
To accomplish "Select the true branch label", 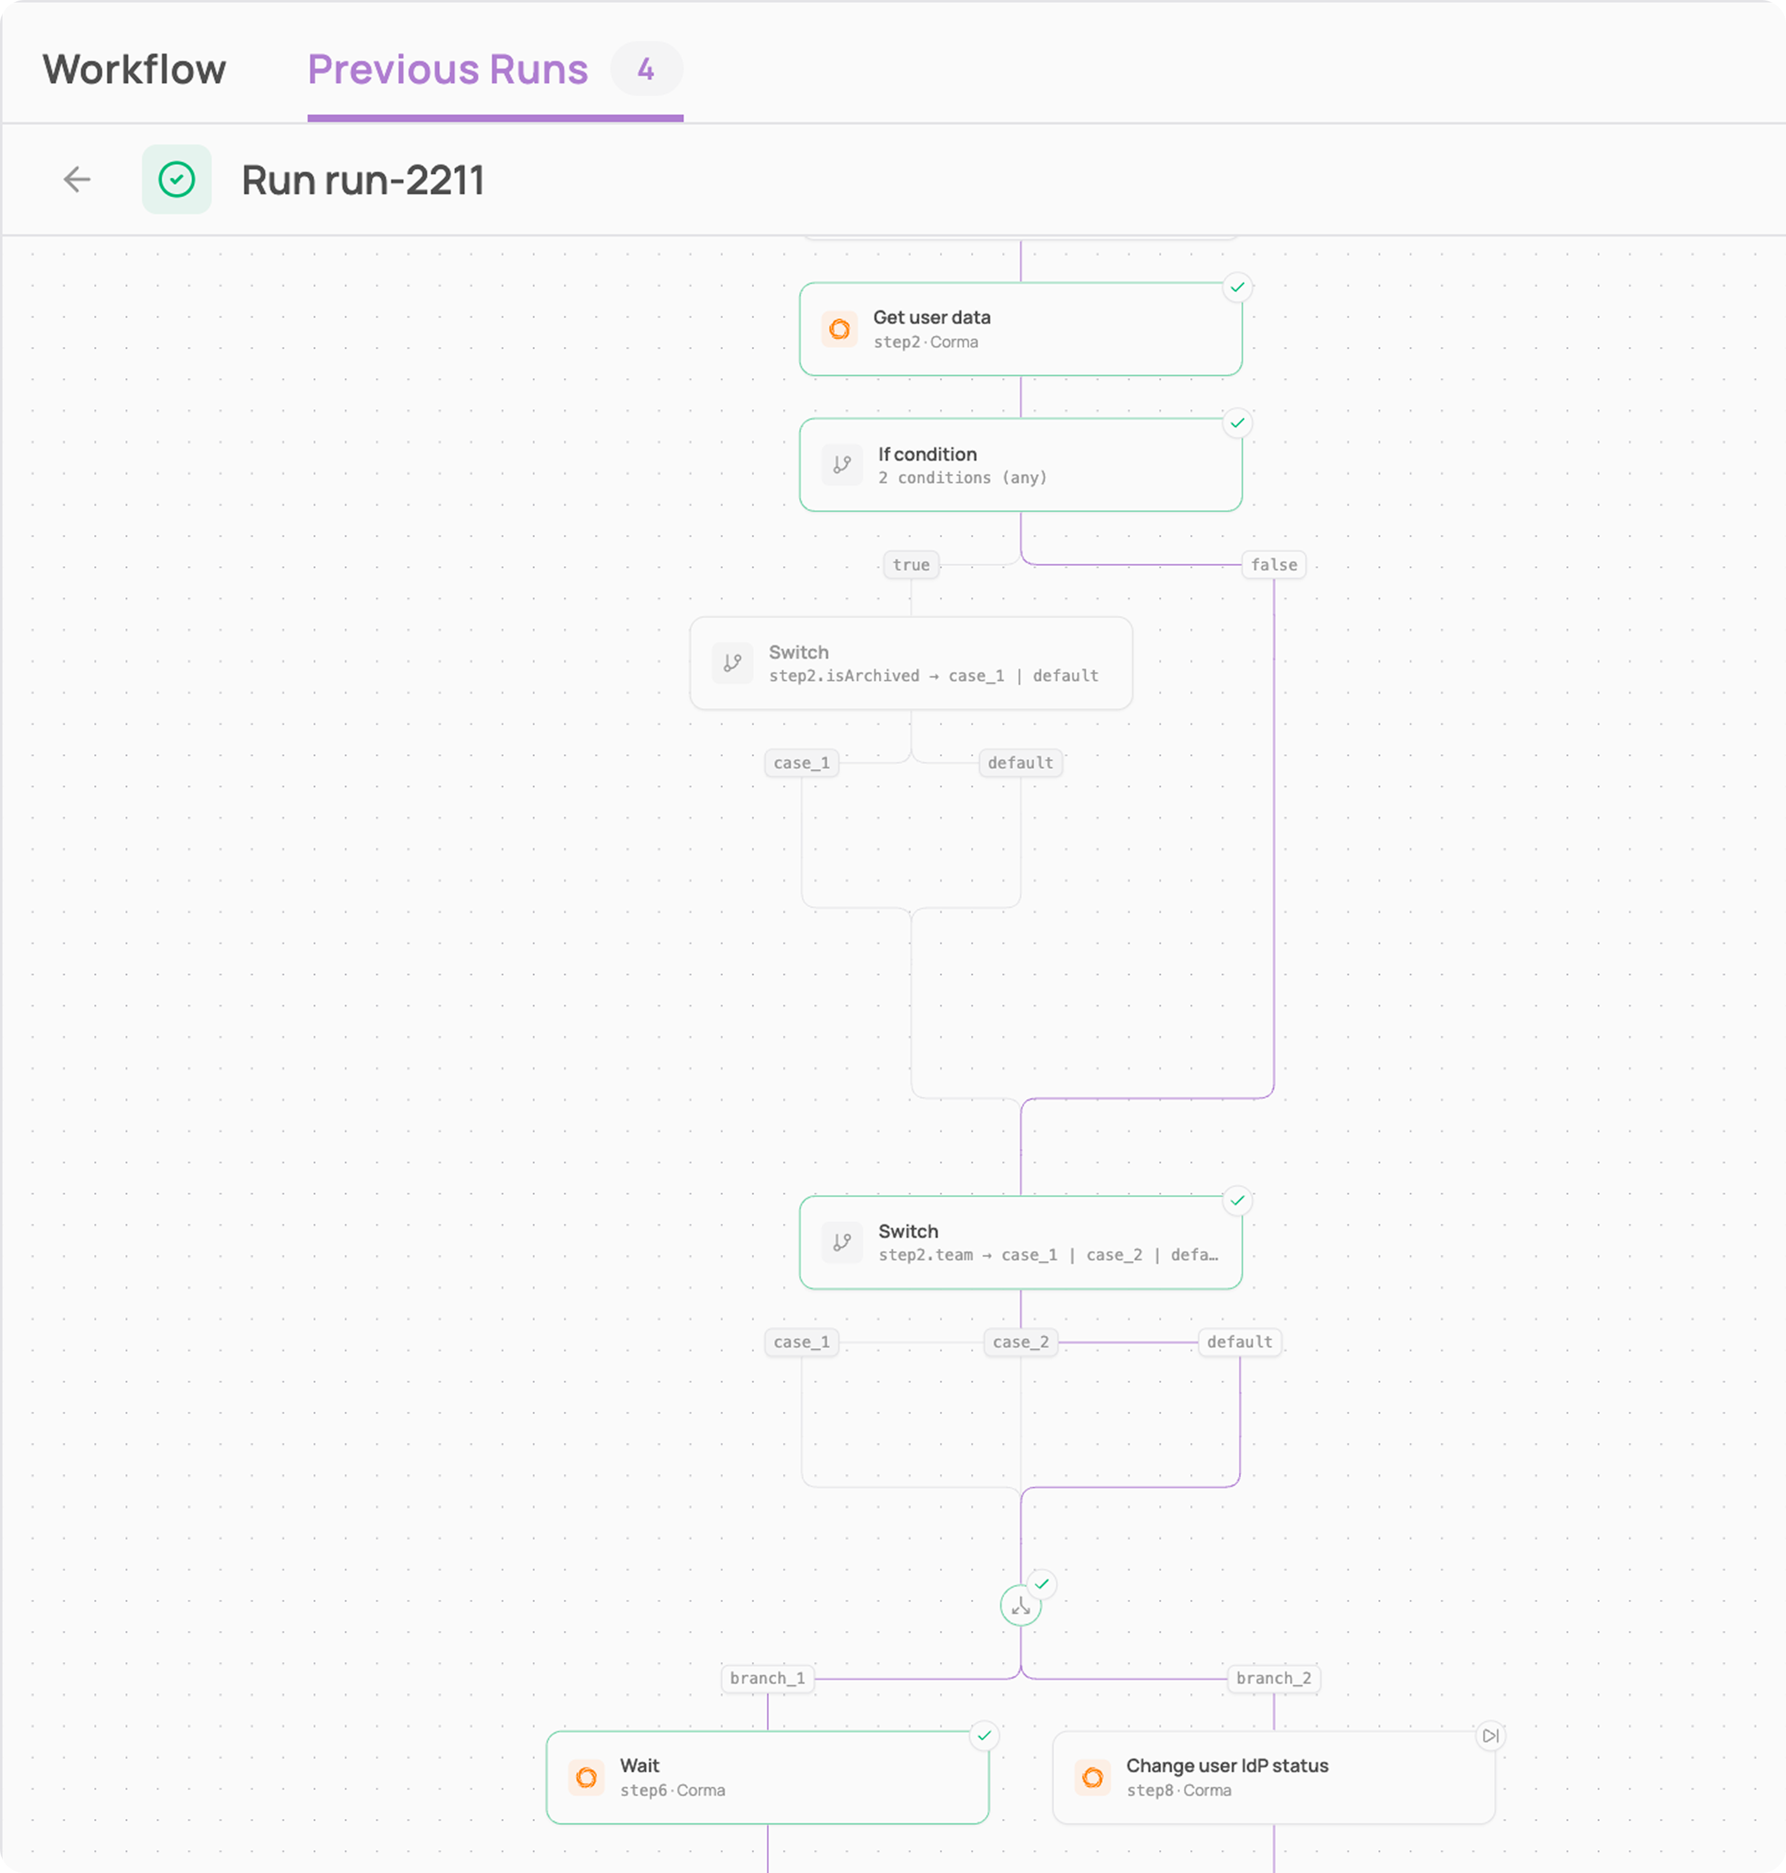I will 911,564.
